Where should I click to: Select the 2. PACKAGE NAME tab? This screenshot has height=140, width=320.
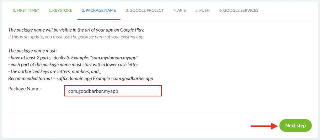click(x=99, y=10)
